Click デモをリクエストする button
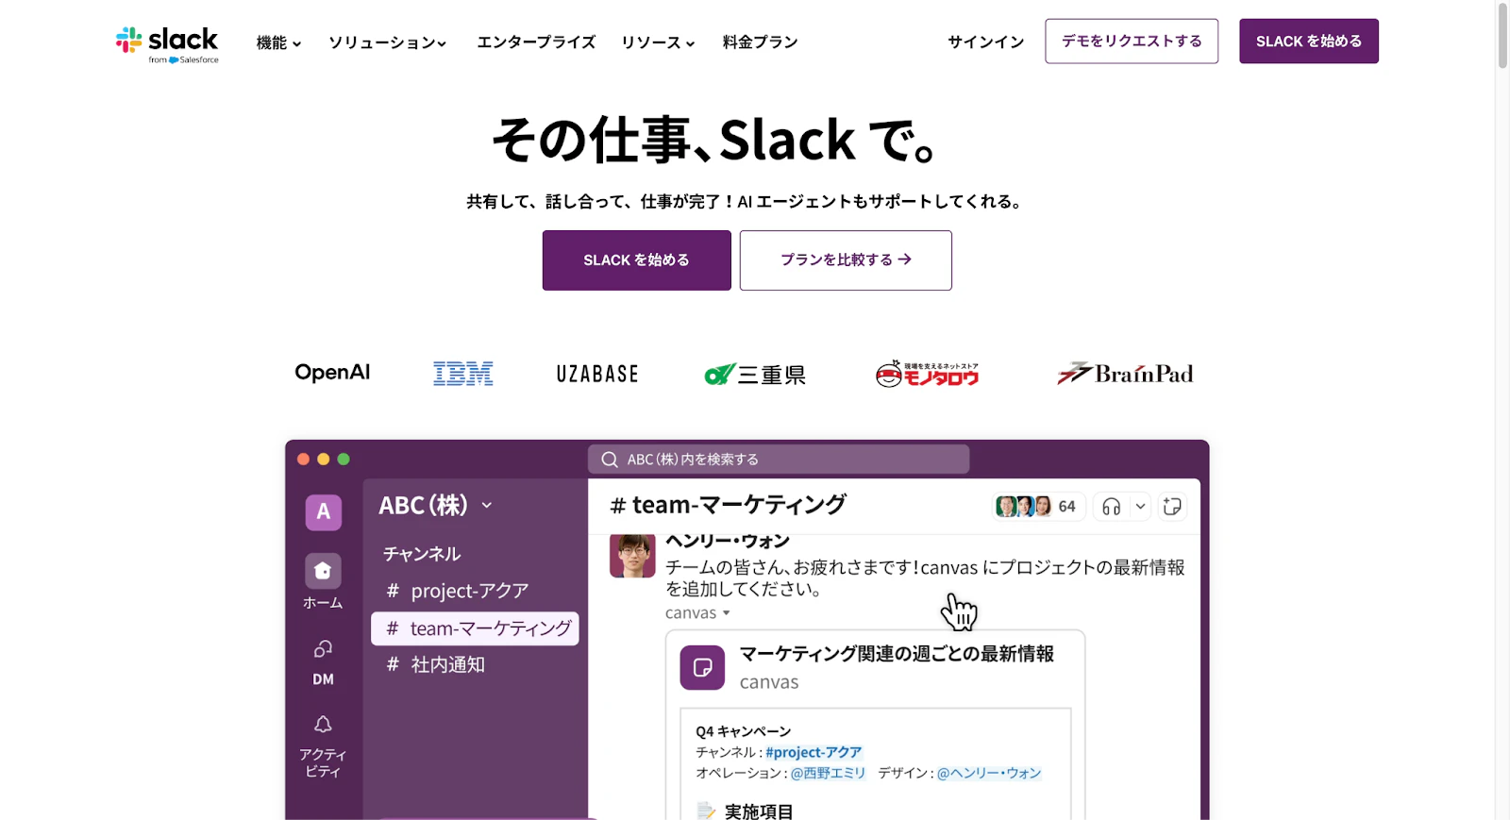 click(1132, 42)
